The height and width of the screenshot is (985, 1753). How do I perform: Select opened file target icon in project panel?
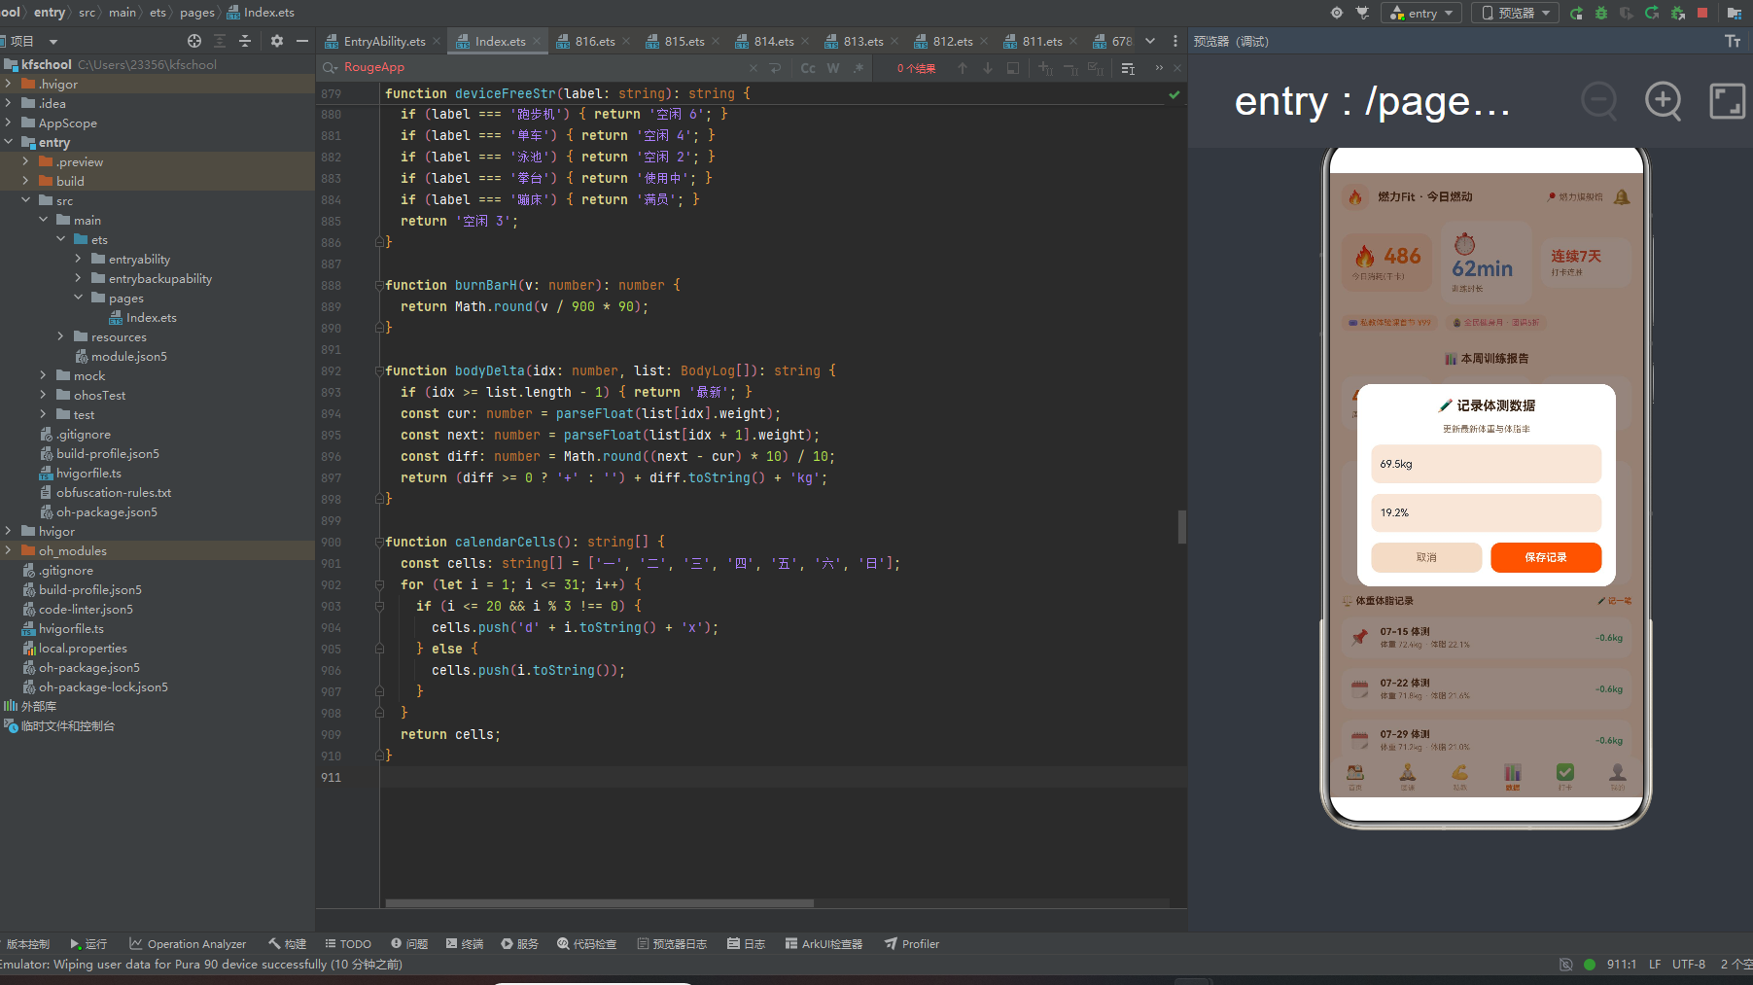coord(194,41)
